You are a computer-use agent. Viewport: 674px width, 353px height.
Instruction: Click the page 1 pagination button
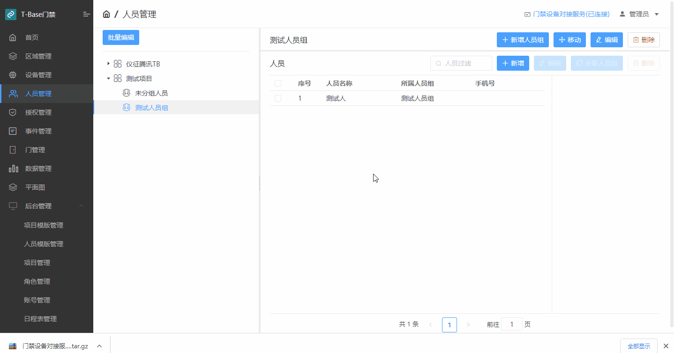[x=449, y=324]
